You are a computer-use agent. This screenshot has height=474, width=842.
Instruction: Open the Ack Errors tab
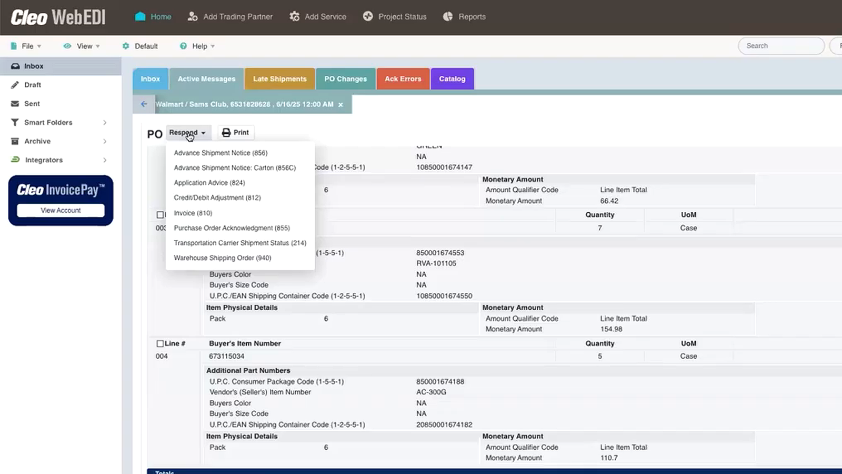[403, 79]
